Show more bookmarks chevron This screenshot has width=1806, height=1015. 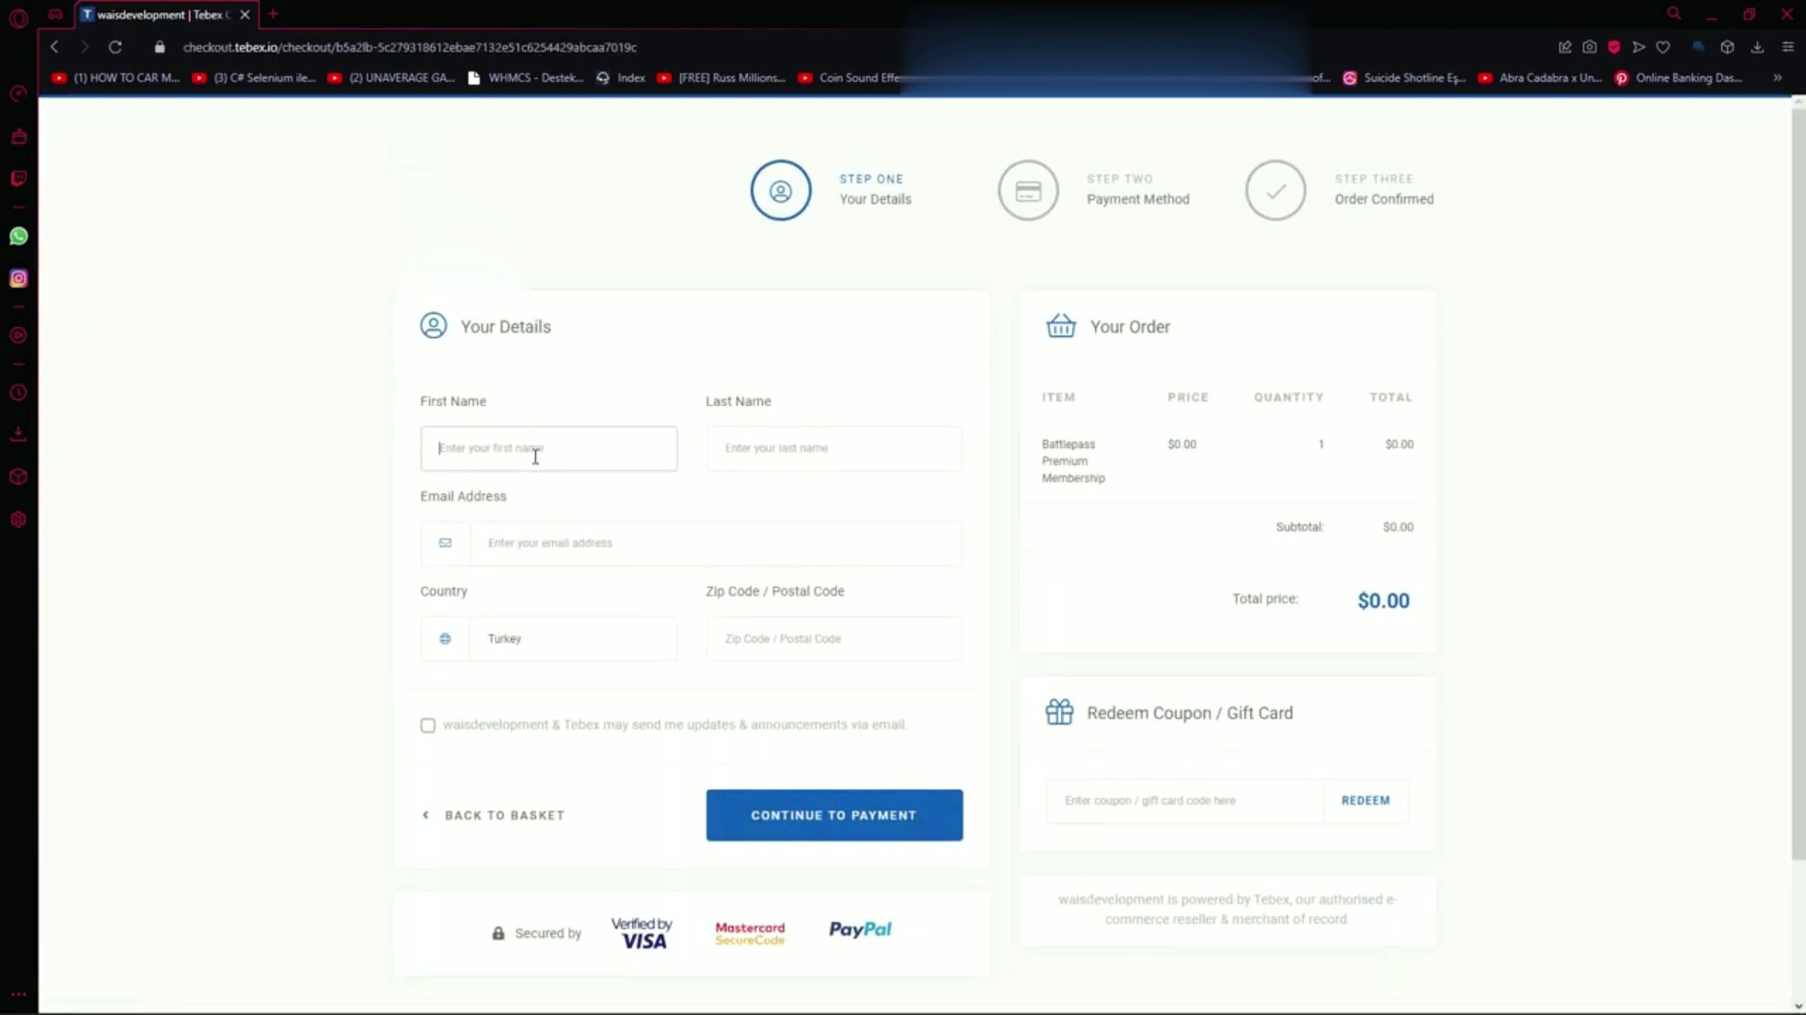[1778, 78]
